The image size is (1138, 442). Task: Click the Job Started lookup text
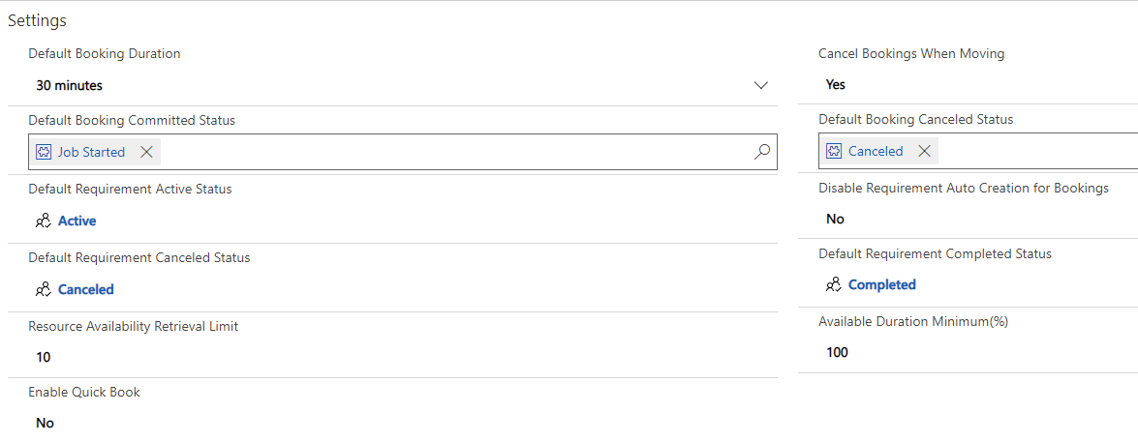coord(92,152)
